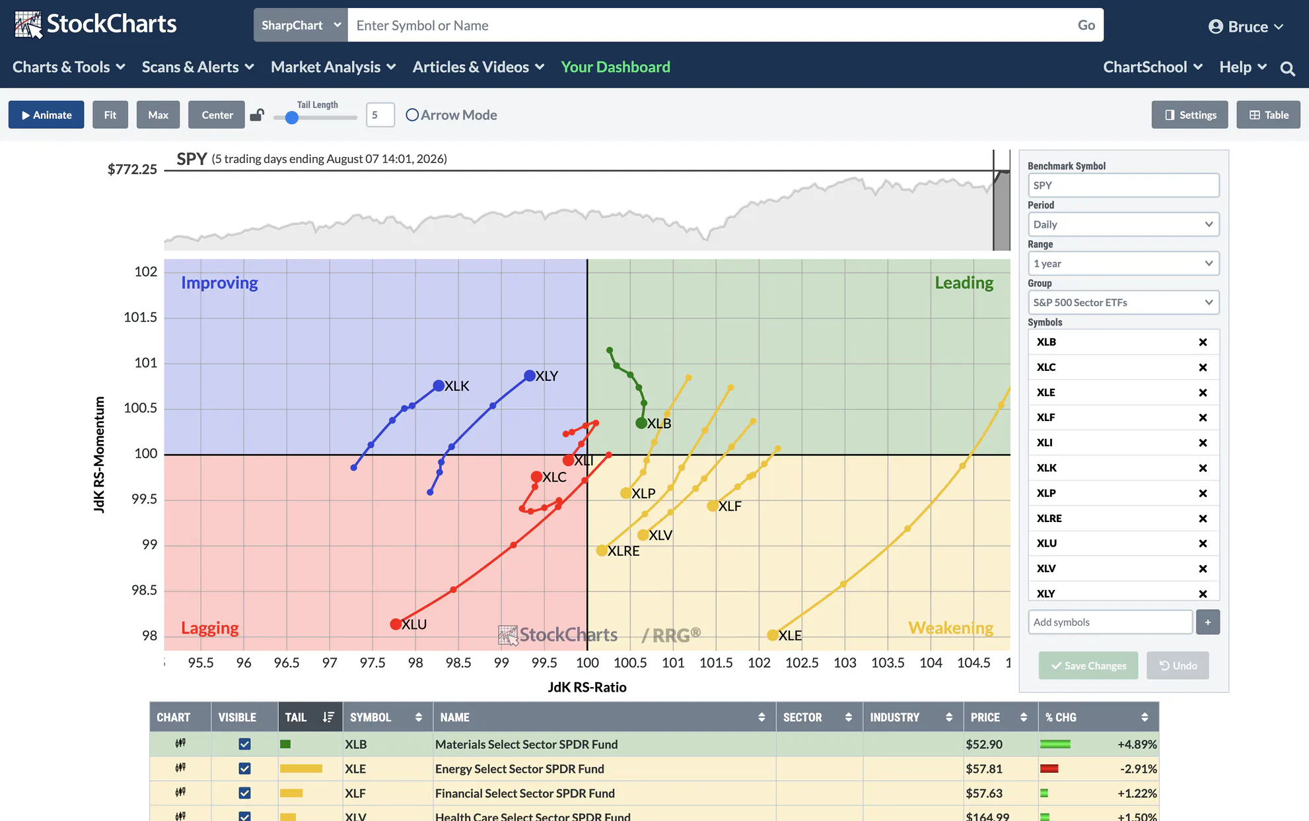Expand Scans & Alerts menu

pyautogui.click(x=197, y=67)
